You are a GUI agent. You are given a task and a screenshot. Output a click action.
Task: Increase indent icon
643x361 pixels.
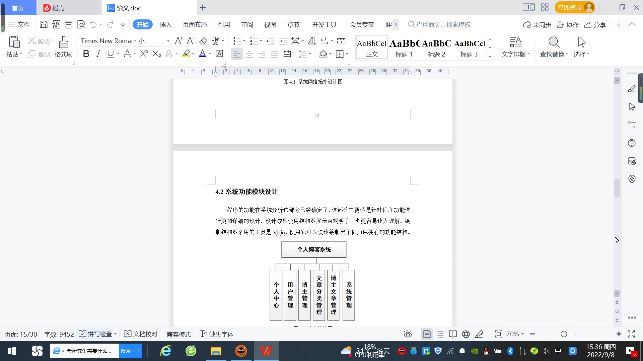(283, 41)
